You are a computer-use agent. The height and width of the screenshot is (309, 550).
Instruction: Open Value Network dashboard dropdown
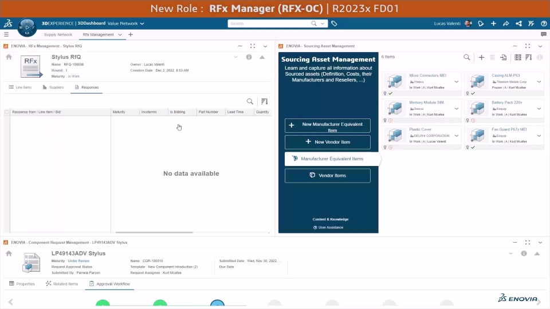pos(142,23)
